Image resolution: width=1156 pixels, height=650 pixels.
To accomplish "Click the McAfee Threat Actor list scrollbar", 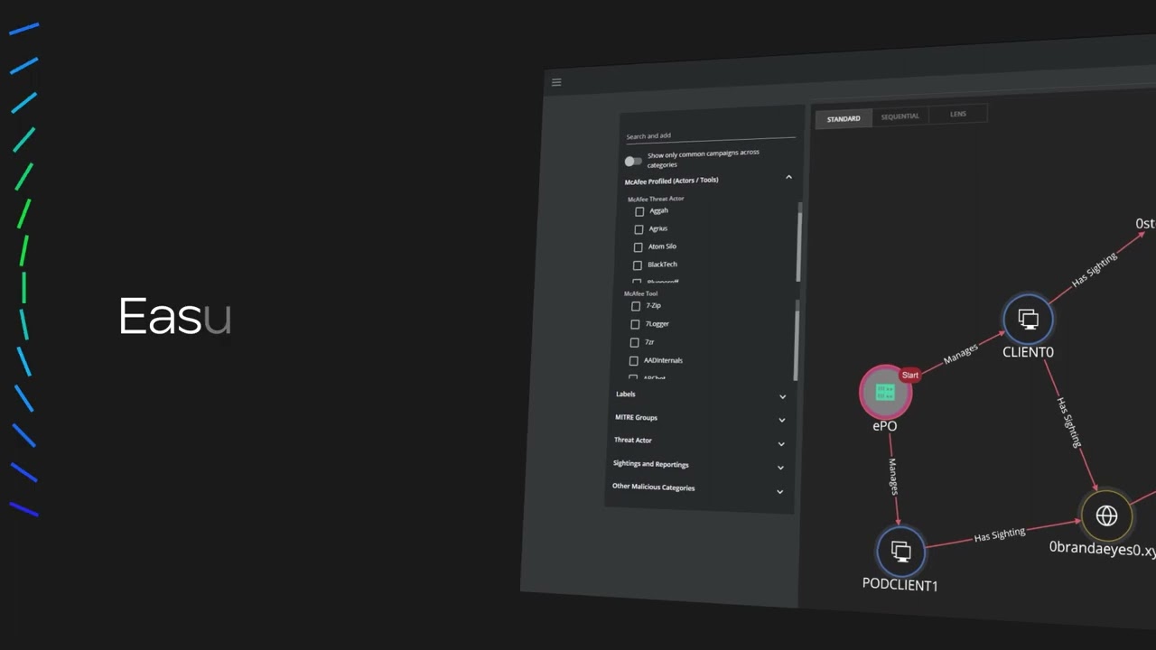I will pos(798,242).
